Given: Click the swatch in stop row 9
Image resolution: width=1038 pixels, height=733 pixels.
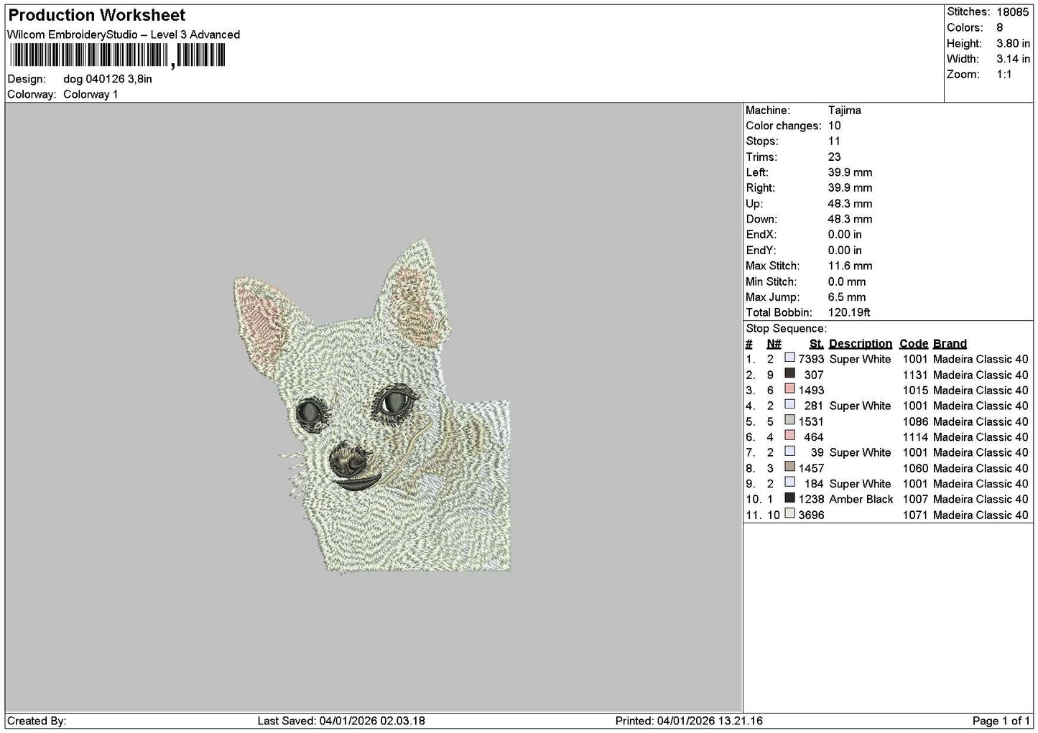Looking at the screenshot, I should pos(790,482).
